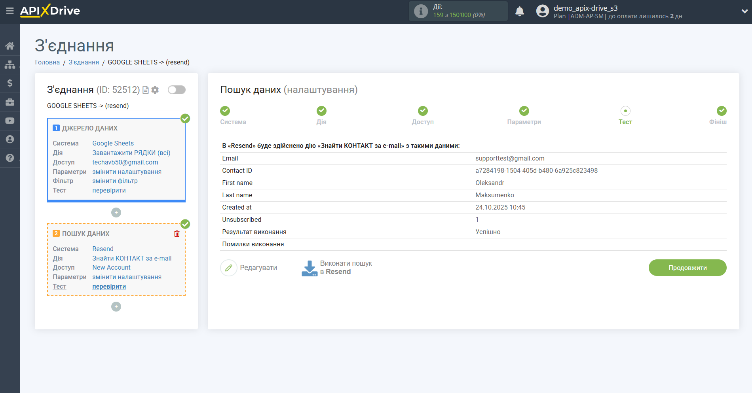This screenshot has height=393, width=752.
Task: Click the Редагувати edit button
Action: 249,268
